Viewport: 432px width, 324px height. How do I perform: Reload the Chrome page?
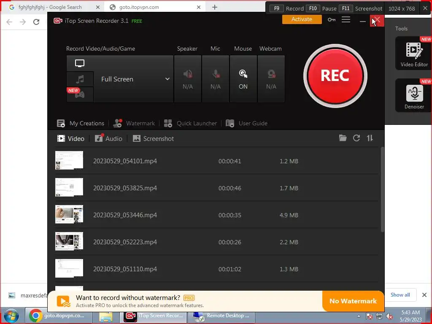click(x=36, y=22)
